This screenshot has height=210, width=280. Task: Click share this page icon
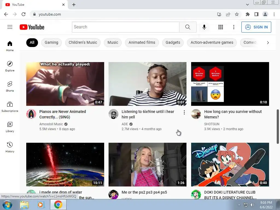[228, 14]
